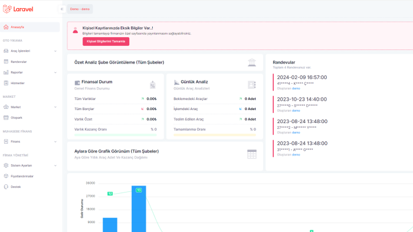
Task: Click the tall blue bar labeled 13
Action: pyautogui.click(x=139, y=209)
